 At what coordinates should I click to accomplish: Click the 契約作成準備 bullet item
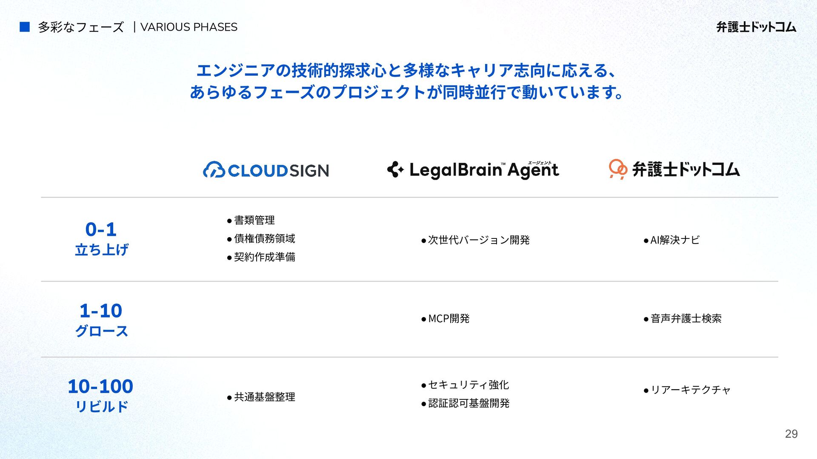click(264, 257)
